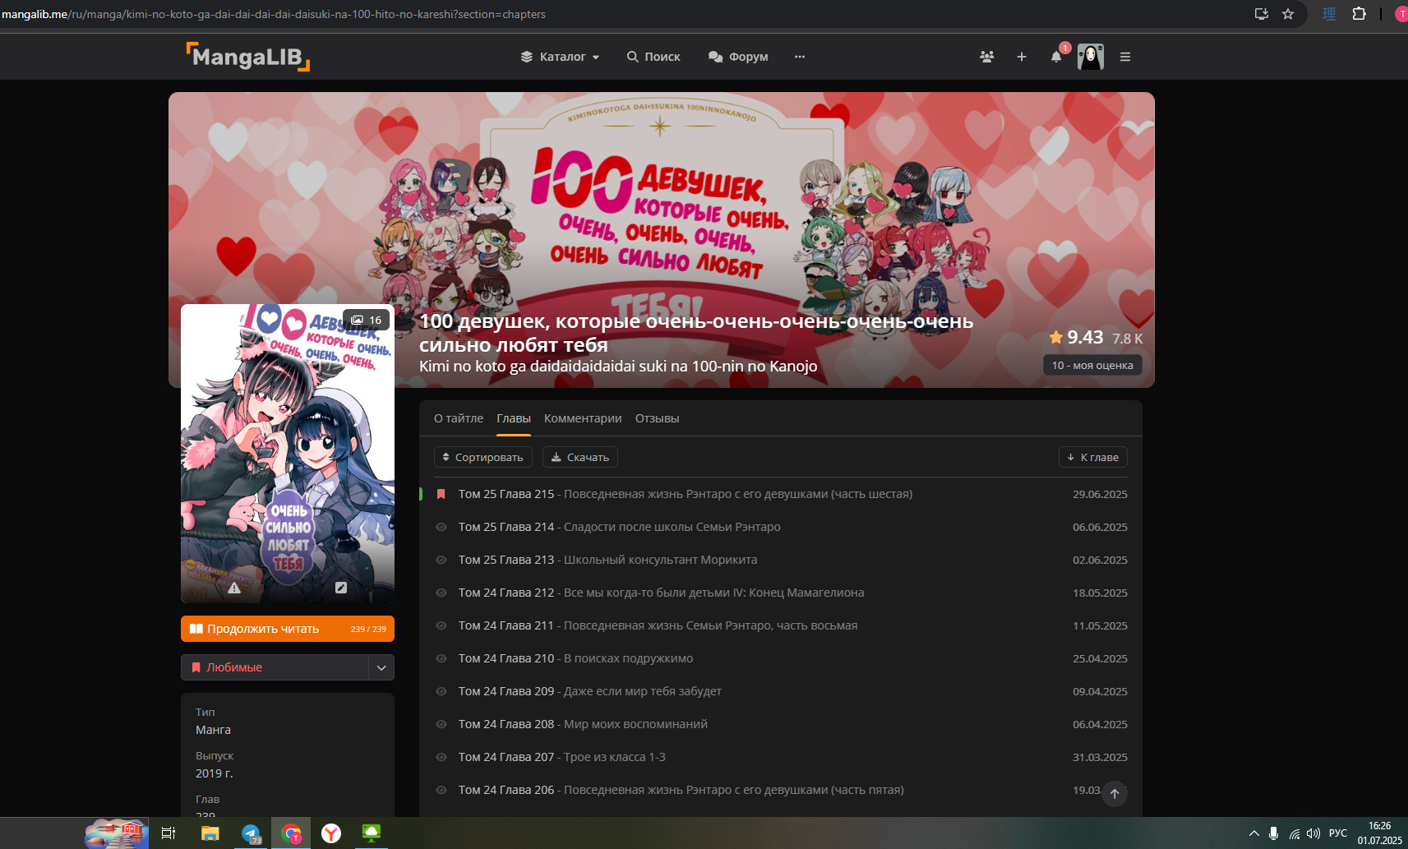This screenshot has height=849, width=1408.
Task: Open Telegram from the taskbar
Action: pyautogui.click(x=251, y=833)
